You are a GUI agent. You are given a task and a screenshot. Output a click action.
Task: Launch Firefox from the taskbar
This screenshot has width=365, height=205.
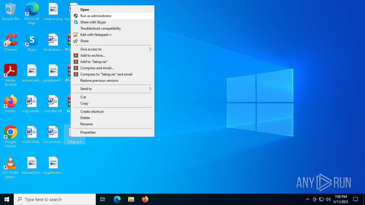click(x=145, y=199)
